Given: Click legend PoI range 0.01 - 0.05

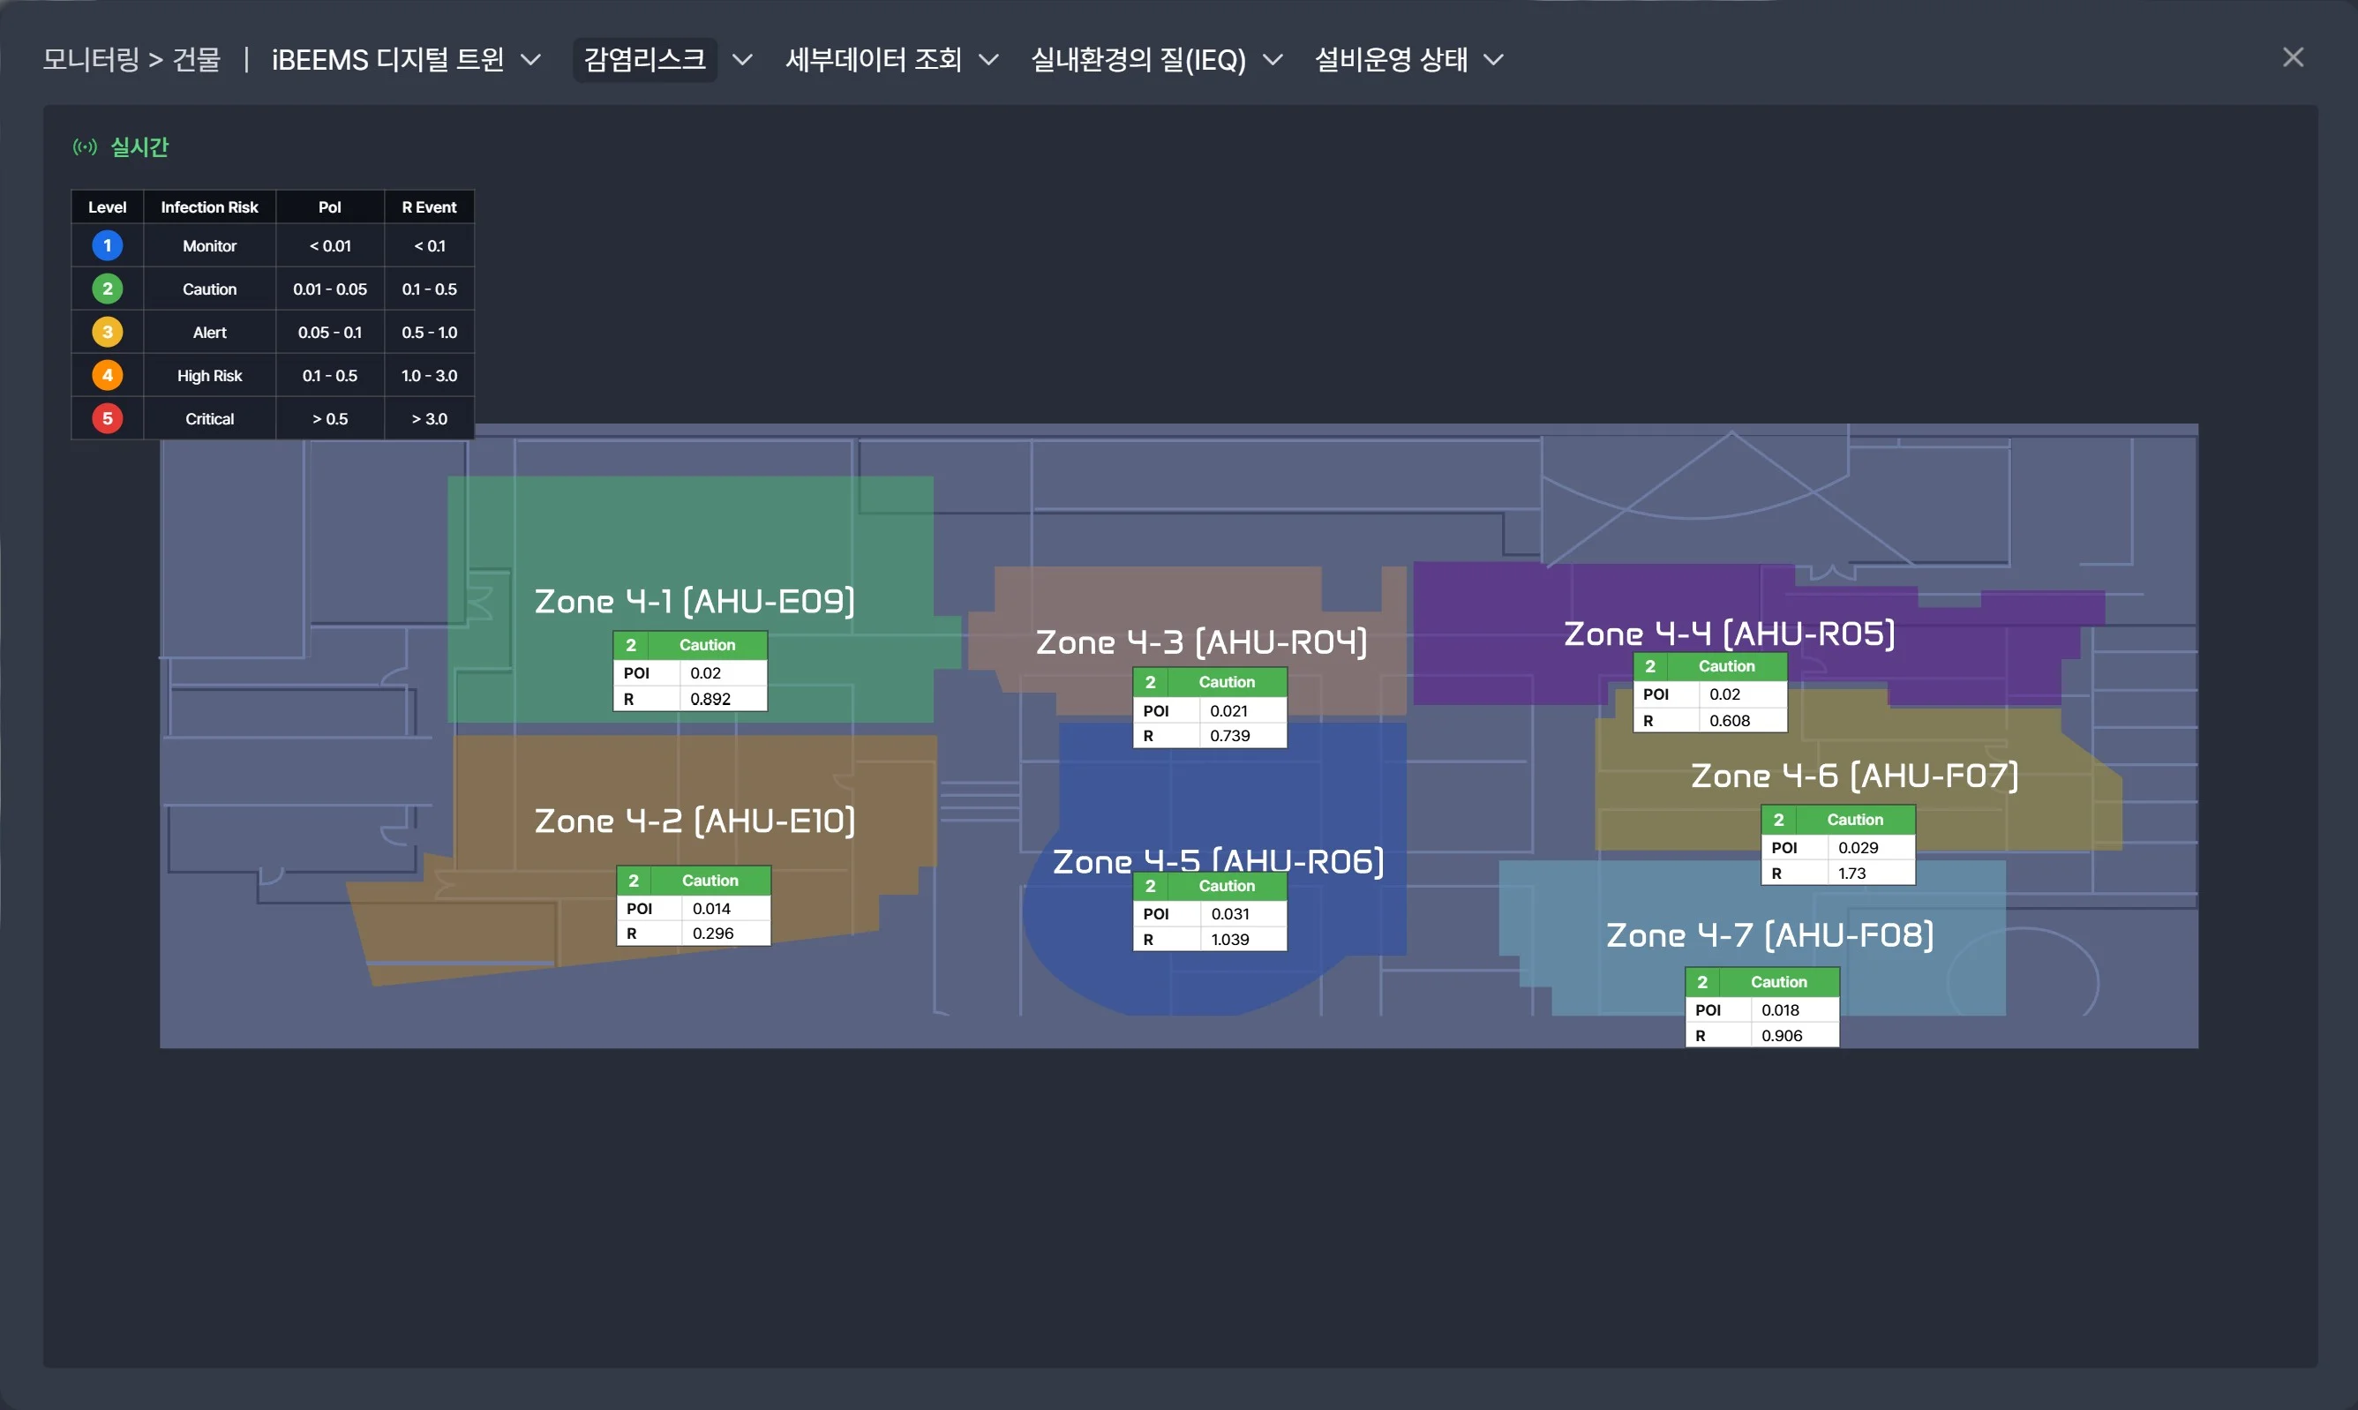Looking at the screenshot, I should tap(330, 289).
